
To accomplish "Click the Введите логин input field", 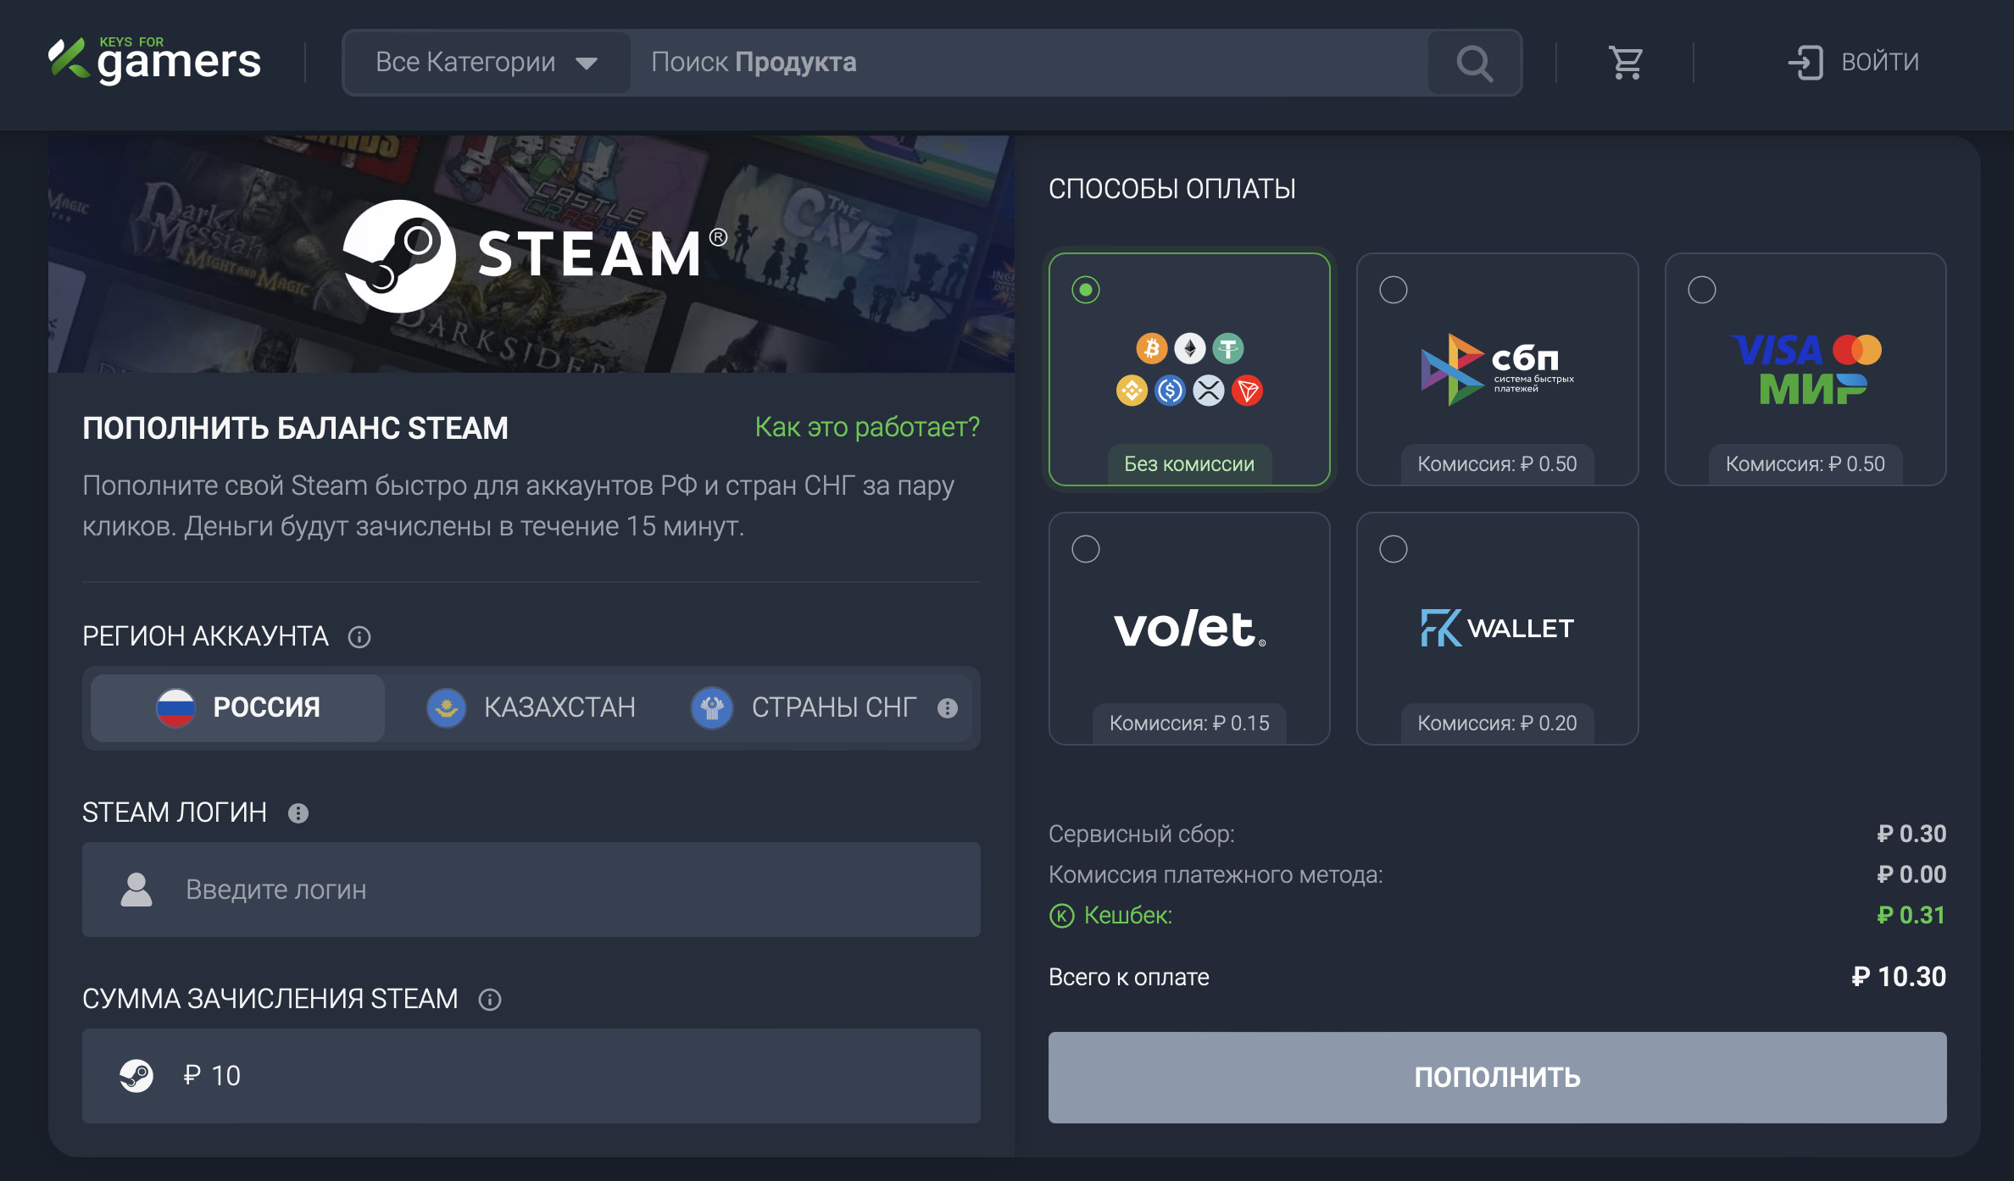I will click(531, 890).
